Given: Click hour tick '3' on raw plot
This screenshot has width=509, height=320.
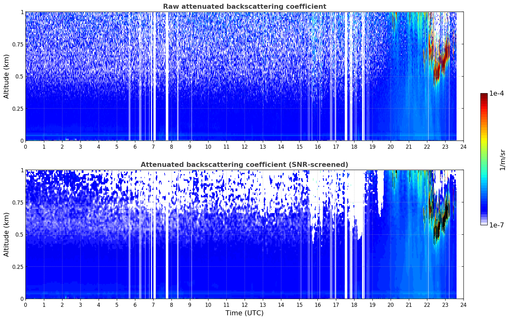Looking at the screenshot, I should click(x=80, y=147).
